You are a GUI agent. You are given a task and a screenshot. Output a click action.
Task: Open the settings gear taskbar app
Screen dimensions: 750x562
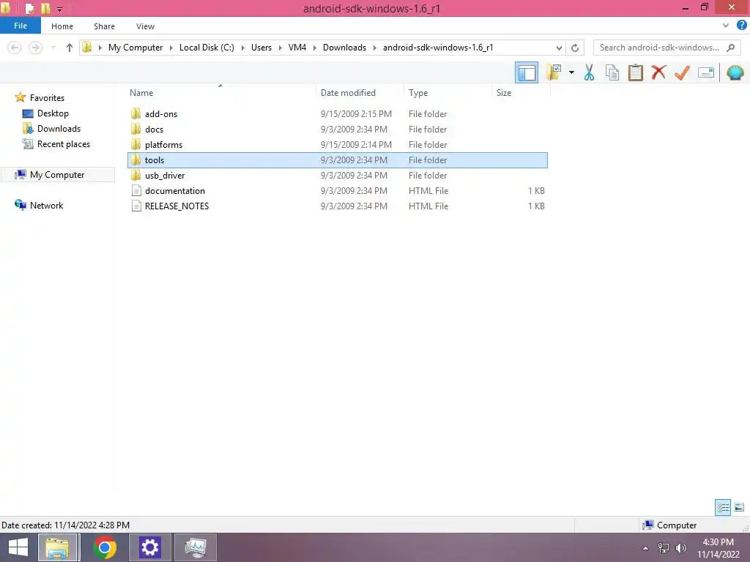(x=149, y=547)
